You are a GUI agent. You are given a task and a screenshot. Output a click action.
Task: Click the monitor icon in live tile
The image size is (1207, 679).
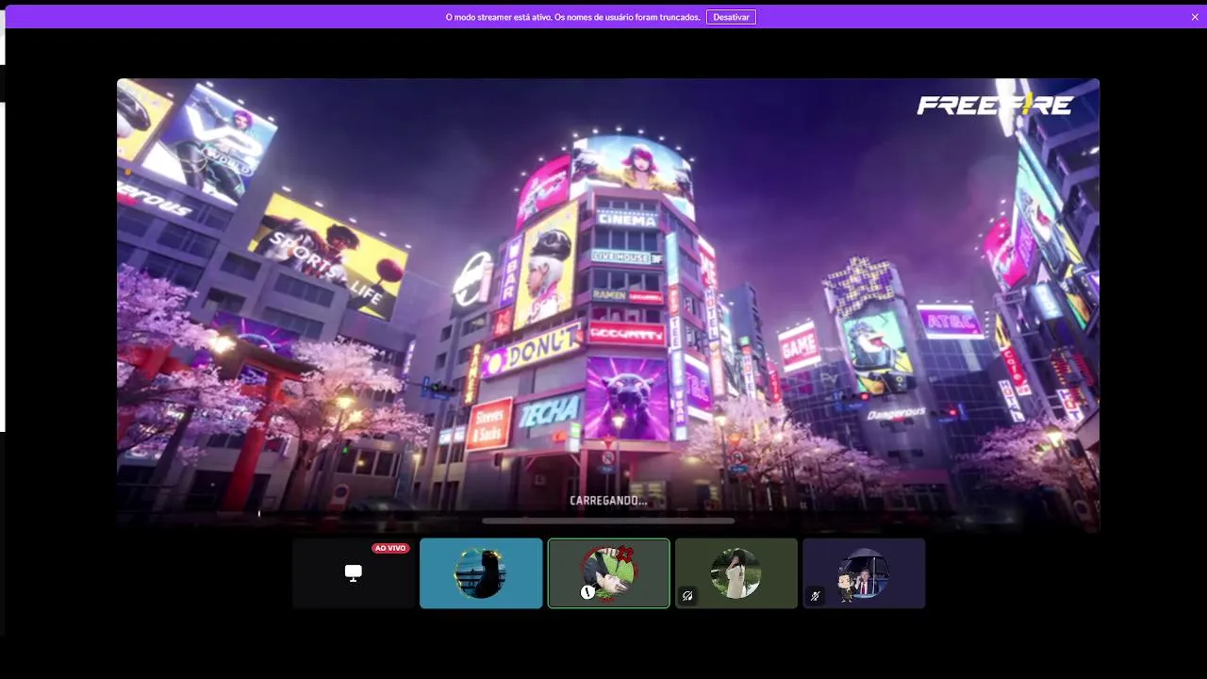(354, 573)
